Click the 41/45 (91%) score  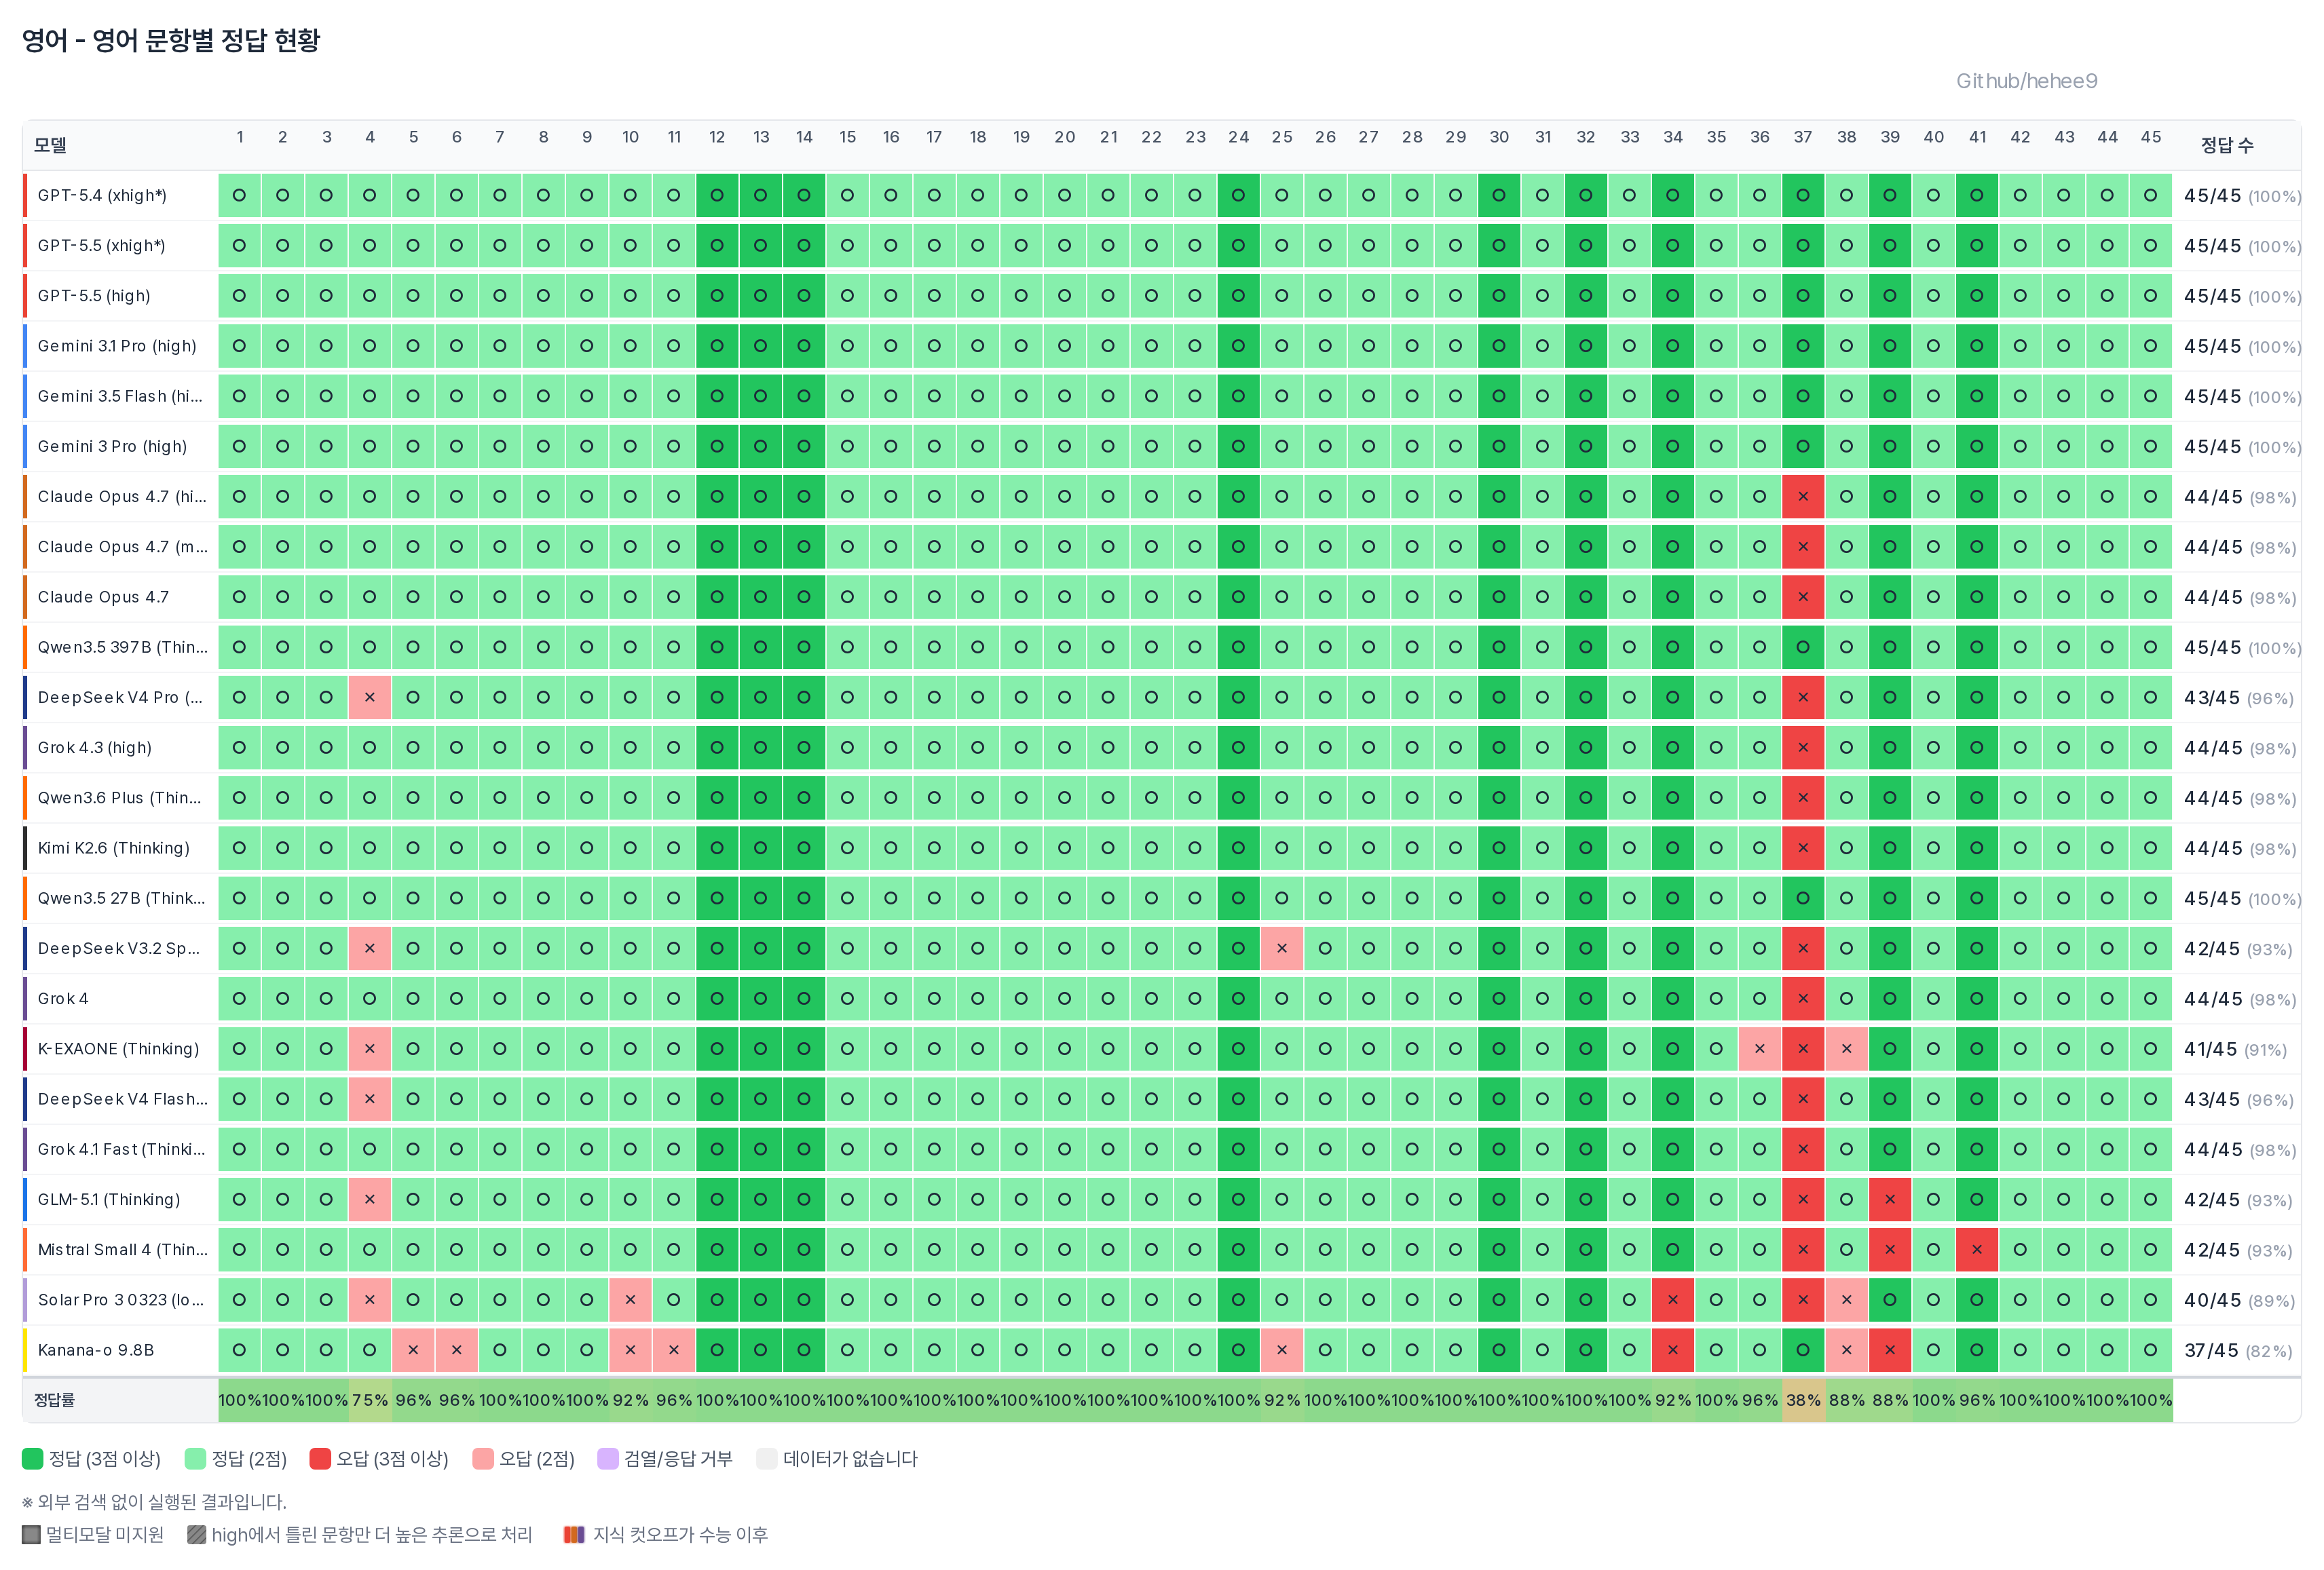(x=2235, y=1050)
